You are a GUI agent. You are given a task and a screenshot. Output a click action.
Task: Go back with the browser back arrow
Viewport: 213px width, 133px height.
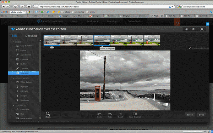pos(4,6)
